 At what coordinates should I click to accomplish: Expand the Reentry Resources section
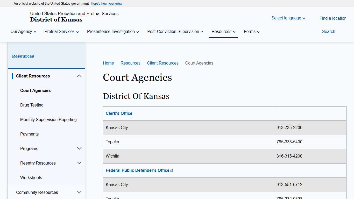pyautogui.click(x=79, y=163)
